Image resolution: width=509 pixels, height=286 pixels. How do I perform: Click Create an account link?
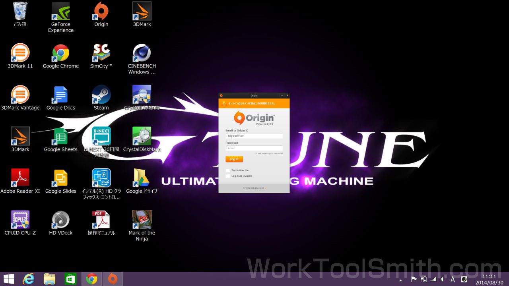tap(254, 188)
